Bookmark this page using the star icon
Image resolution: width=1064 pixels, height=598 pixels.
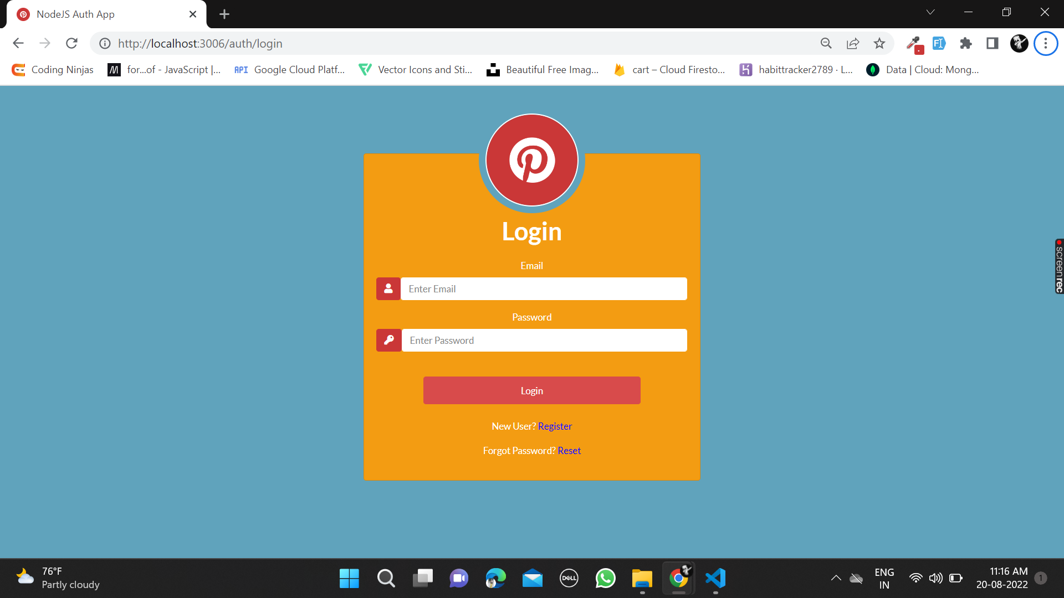879,43
